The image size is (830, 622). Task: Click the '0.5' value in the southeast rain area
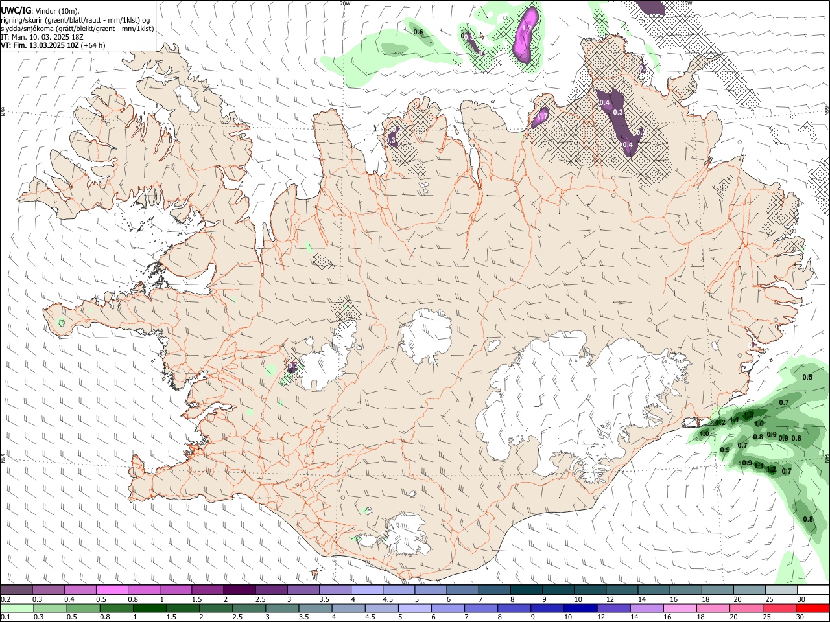807,377
